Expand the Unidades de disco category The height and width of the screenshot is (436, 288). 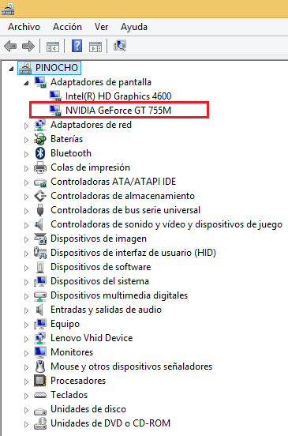(26, 410)
